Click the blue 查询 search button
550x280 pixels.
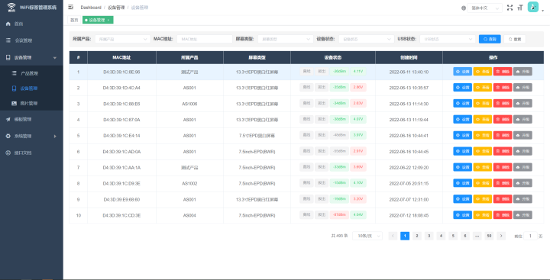tap(490, 39)
